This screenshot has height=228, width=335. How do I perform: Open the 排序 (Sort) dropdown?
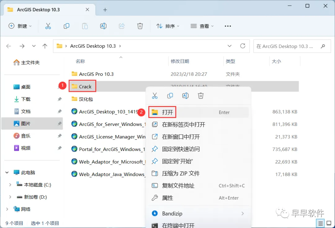coord(168,26)
